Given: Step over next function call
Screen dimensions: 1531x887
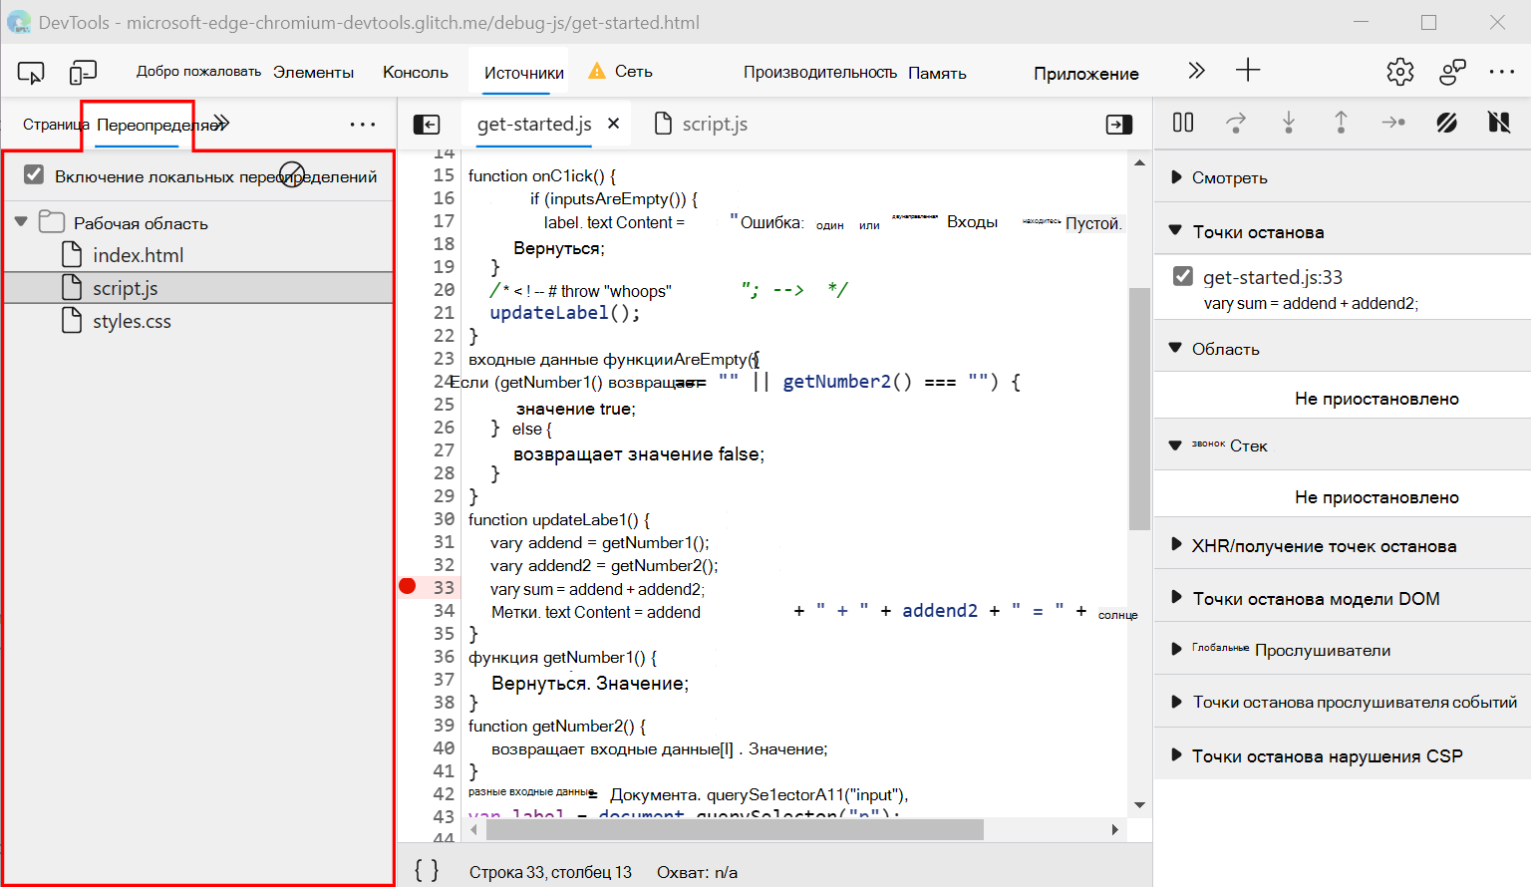Looking at the screenshot, I should pyautogui.click(x=1236, y=123).
